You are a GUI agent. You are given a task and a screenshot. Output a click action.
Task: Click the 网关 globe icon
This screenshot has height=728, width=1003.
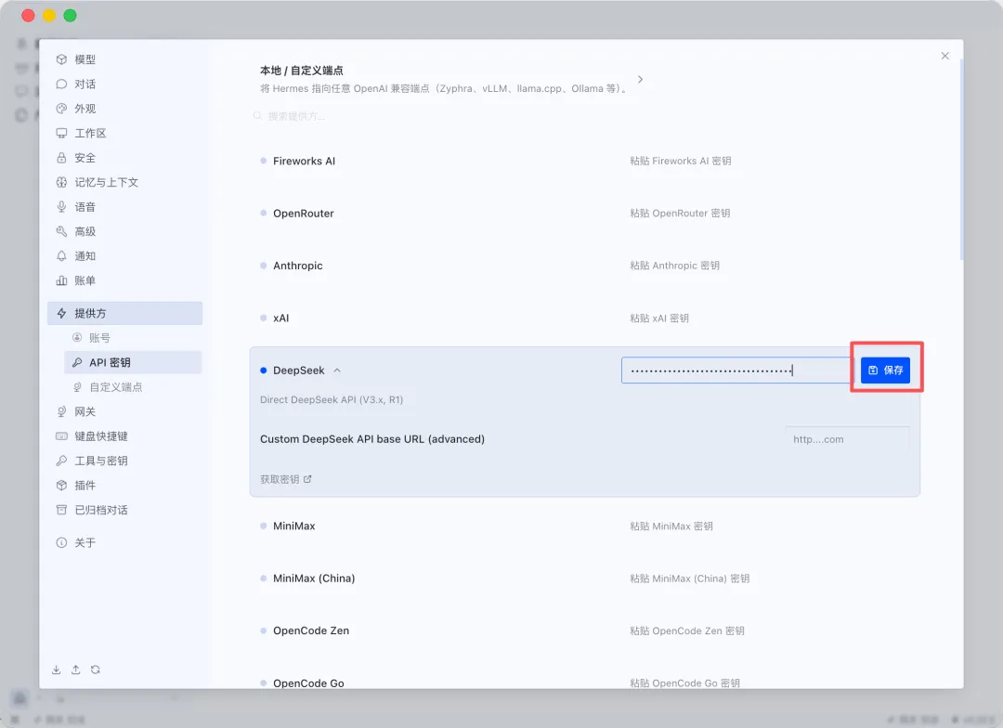coord(61,411)
